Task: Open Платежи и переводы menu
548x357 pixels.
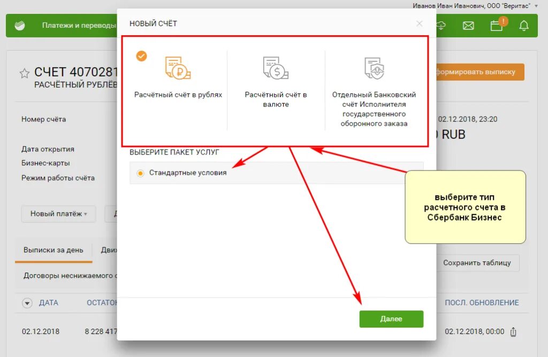Action: [79, 26]
